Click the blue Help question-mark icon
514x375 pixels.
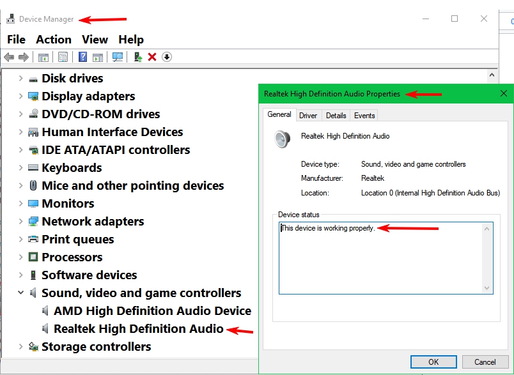point(82,57)
